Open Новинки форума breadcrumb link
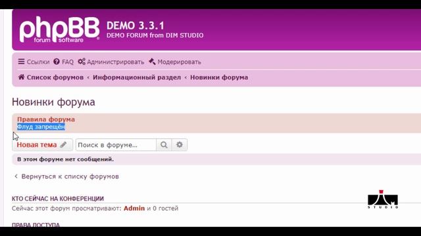The width and height of the screenshot is (421, 236). [219, 77]
